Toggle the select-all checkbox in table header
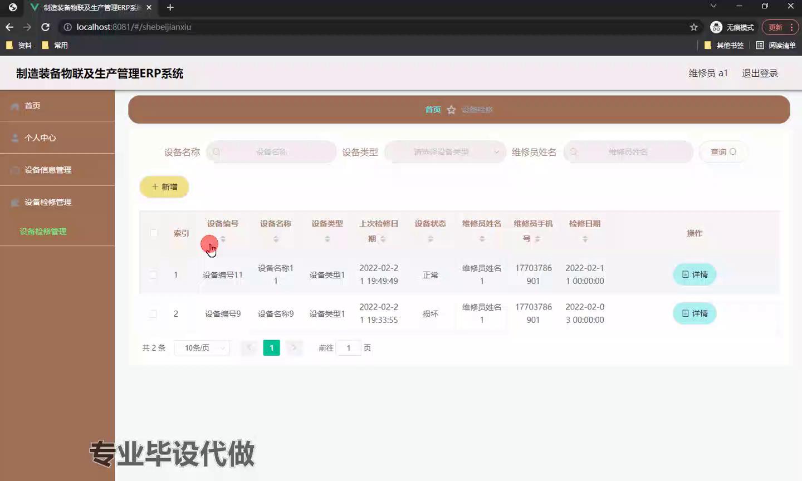This screenshot has height=481, width=802. click(154, 233)
